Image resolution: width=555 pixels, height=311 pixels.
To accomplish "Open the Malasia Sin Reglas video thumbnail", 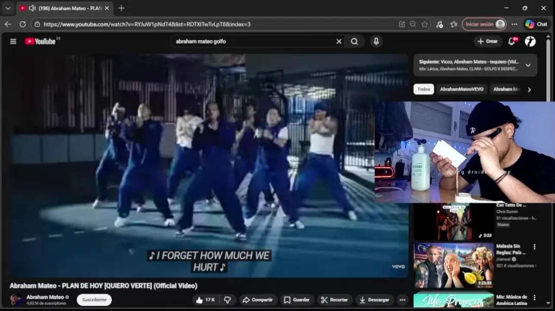I will [x=454, y=265].
